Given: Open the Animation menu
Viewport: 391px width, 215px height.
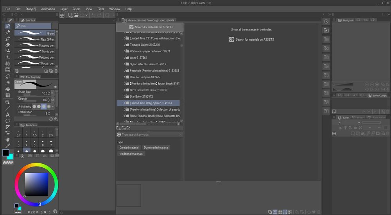Looking at the screenshot, I should click(48, 9).
